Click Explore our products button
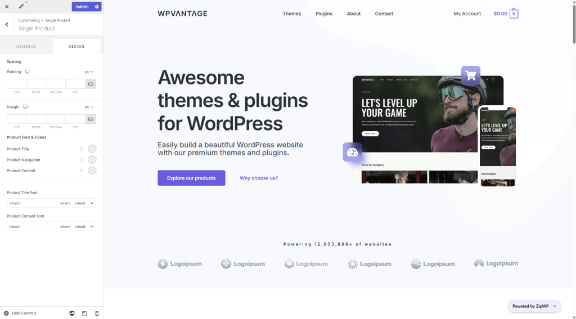 (191, 178)
